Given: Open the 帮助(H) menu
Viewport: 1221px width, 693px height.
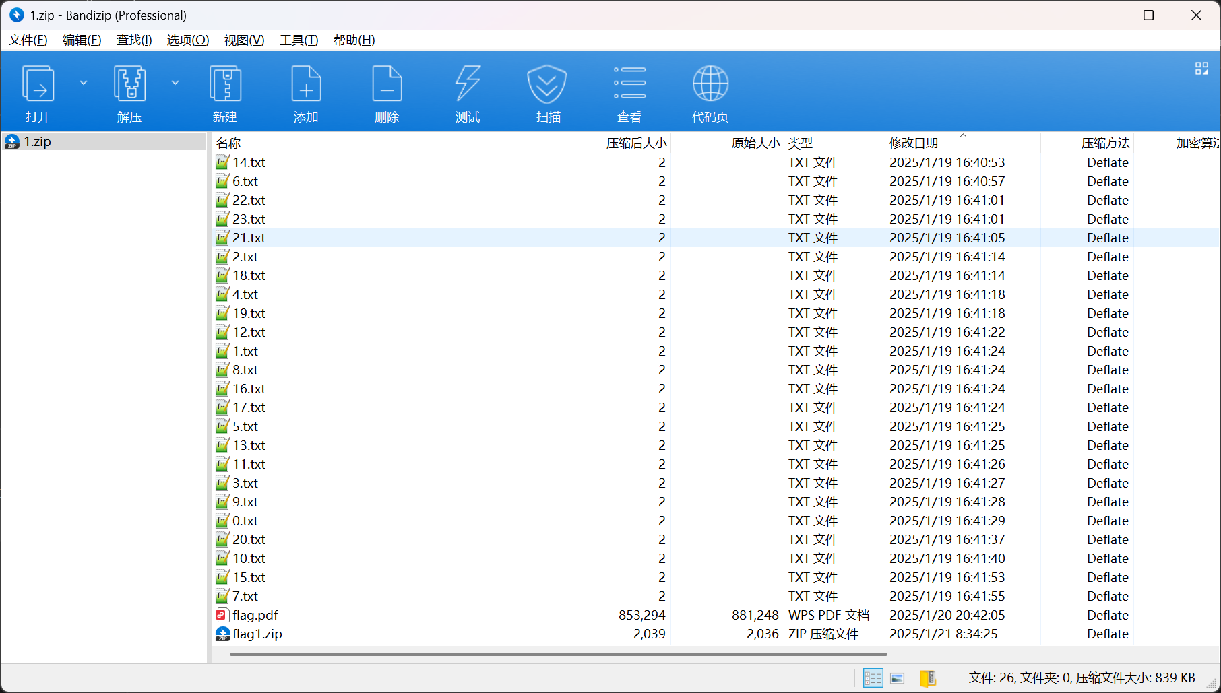Looking at the screenshot, I should pyautogui.click(x=354, y=40).
